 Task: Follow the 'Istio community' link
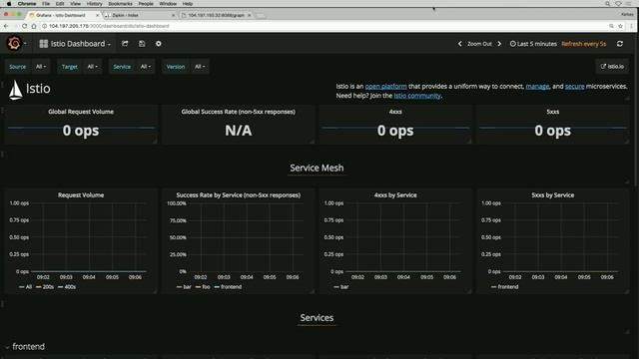417,96
